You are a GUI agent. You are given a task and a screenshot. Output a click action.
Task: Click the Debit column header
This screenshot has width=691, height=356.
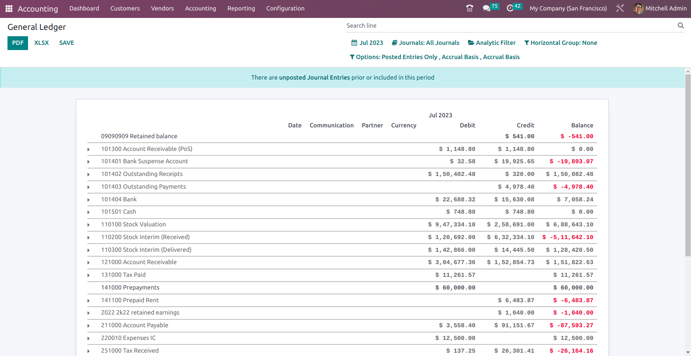[467, 126]
